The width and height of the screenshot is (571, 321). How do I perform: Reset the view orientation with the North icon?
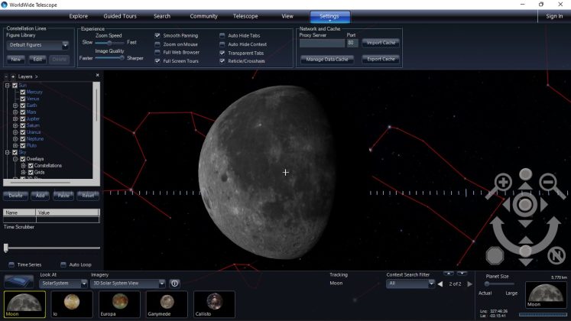coord(556,255)
